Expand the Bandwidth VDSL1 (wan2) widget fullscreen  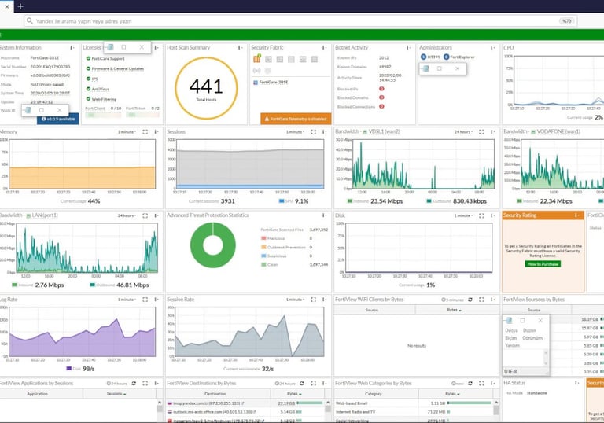pyautogui.click(x=481, y=132)
